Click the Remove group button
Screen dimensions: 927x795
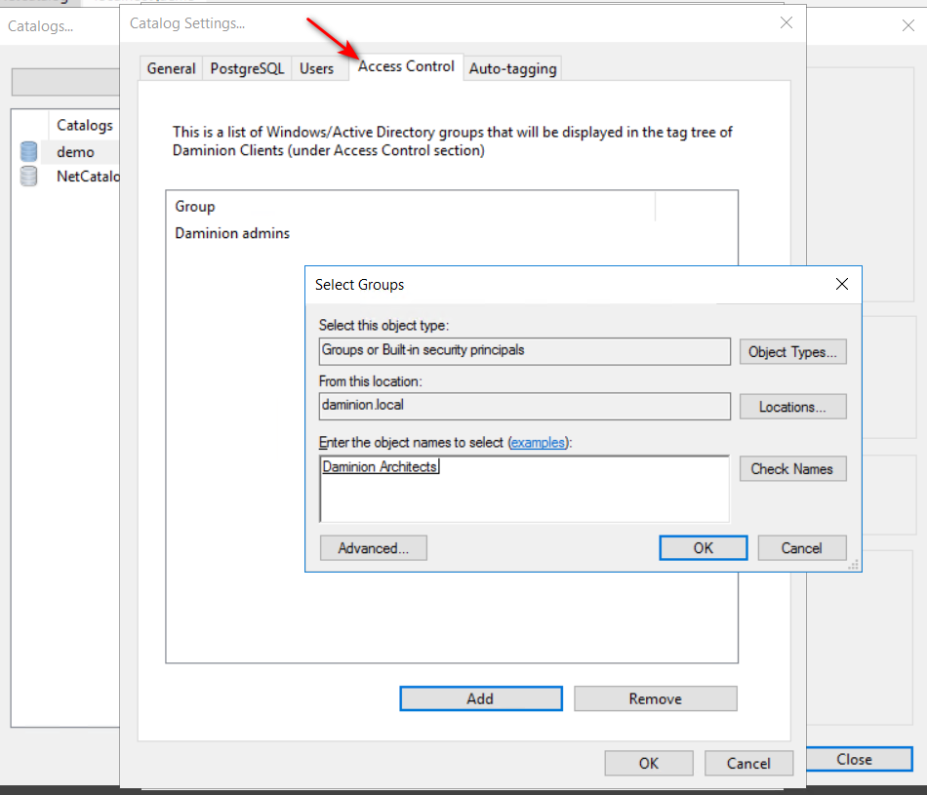click(x=655, y=698)
